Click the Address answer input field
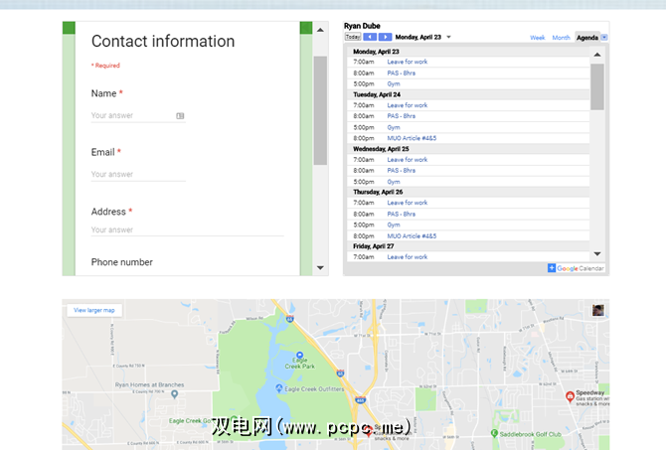666x450 pixels. (x=187, y=229)
